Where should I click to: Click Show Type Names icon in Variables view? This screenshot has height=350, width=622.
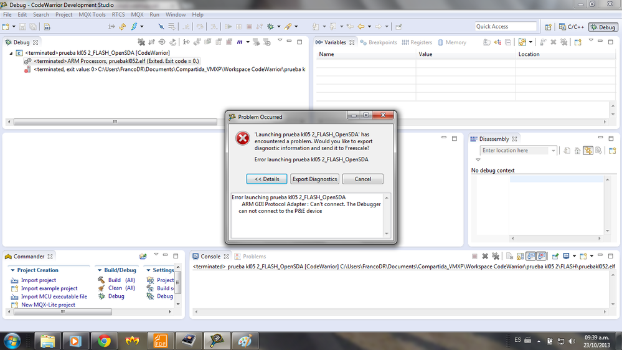[x=486, y=42]
